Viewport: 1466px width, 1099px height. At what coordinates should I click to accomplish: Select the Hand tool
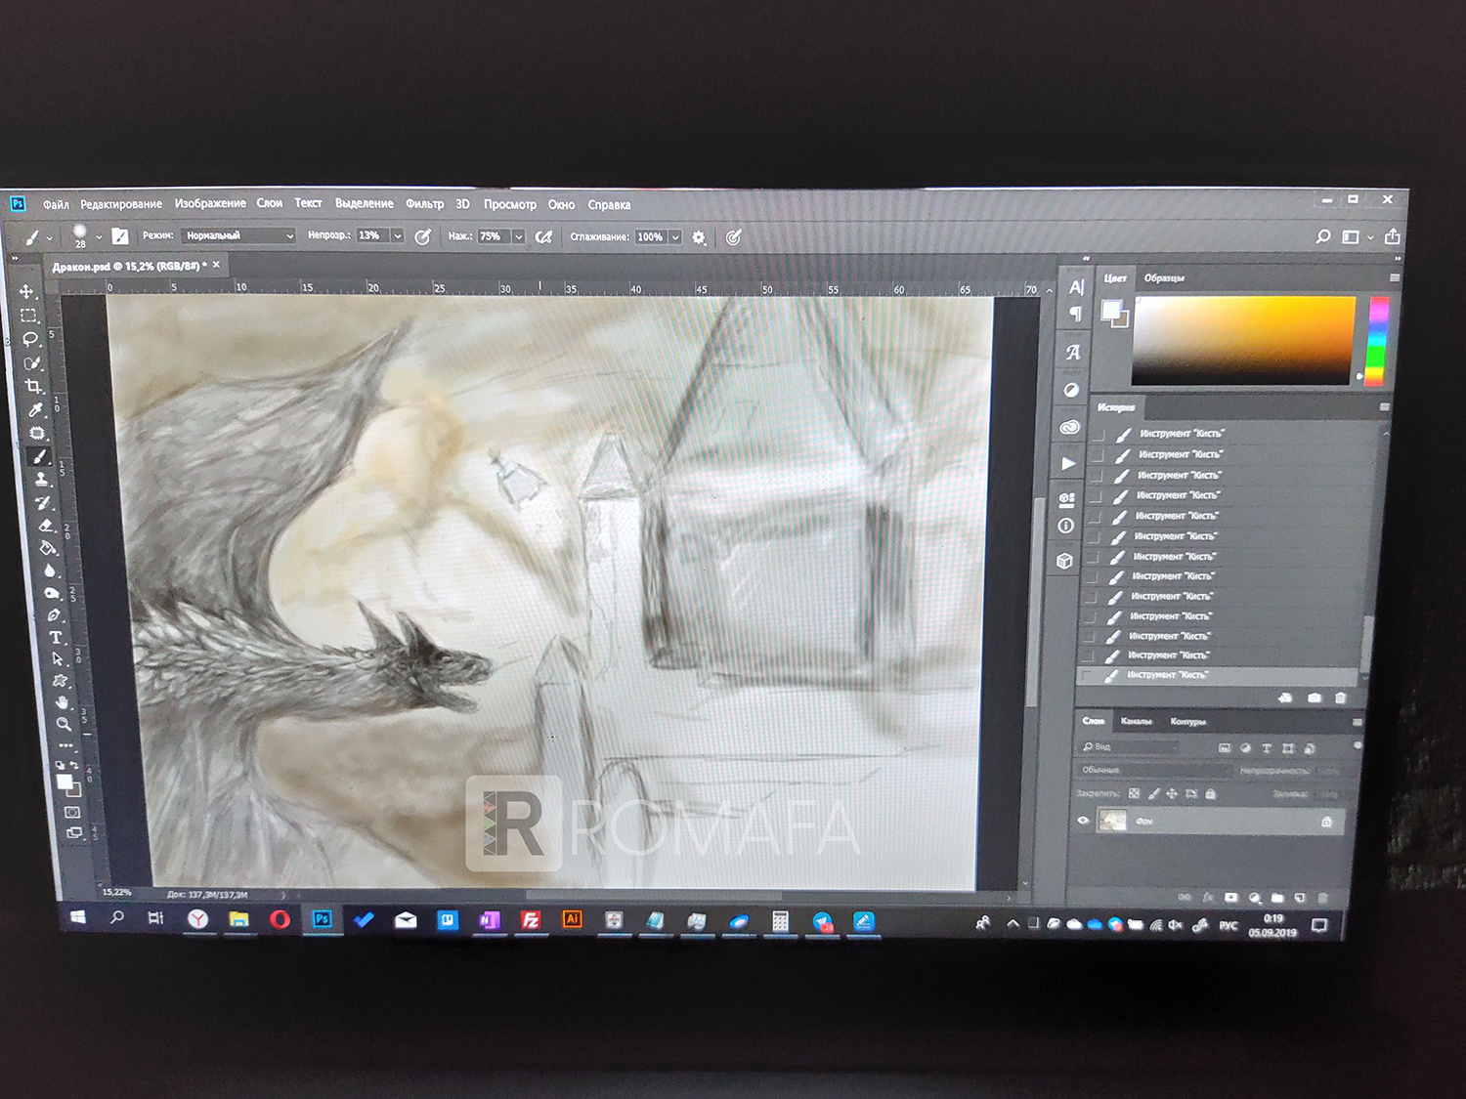(x=62, y=701)
